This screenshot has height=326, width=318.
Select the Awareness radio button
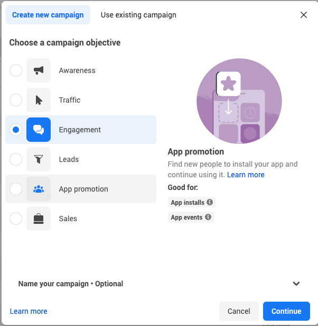pyautogui.click(x=16, y=70)
